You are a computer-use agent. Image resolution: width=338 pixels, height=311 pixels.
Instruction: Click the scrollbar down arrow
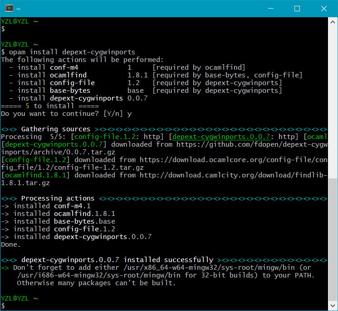point(333,306)
